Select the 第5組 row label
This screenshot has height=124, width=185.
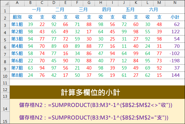click(17, 54)
